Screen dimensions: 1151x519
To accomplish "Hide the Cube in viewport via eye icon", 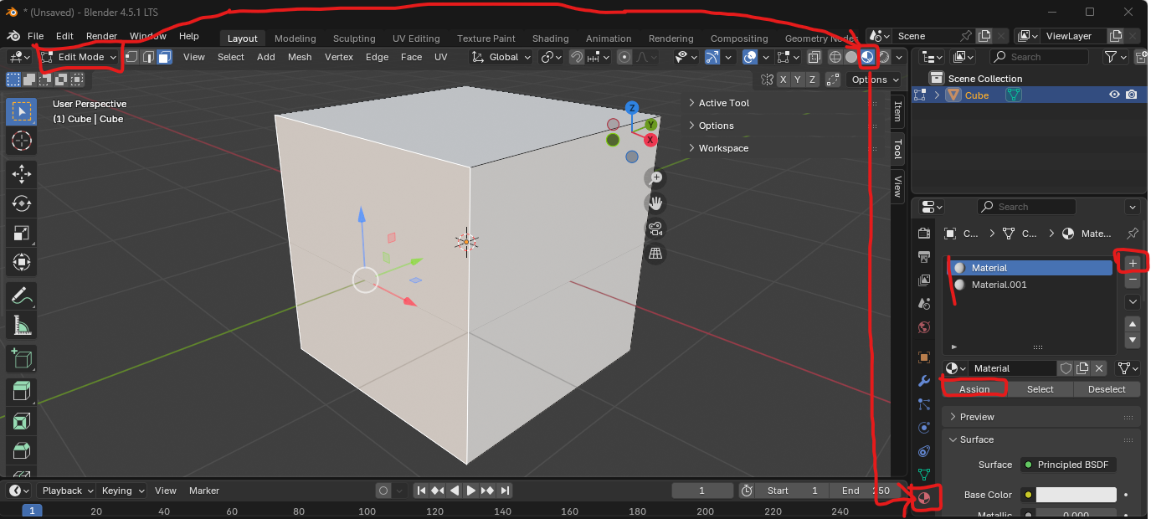I will 1114,95.
